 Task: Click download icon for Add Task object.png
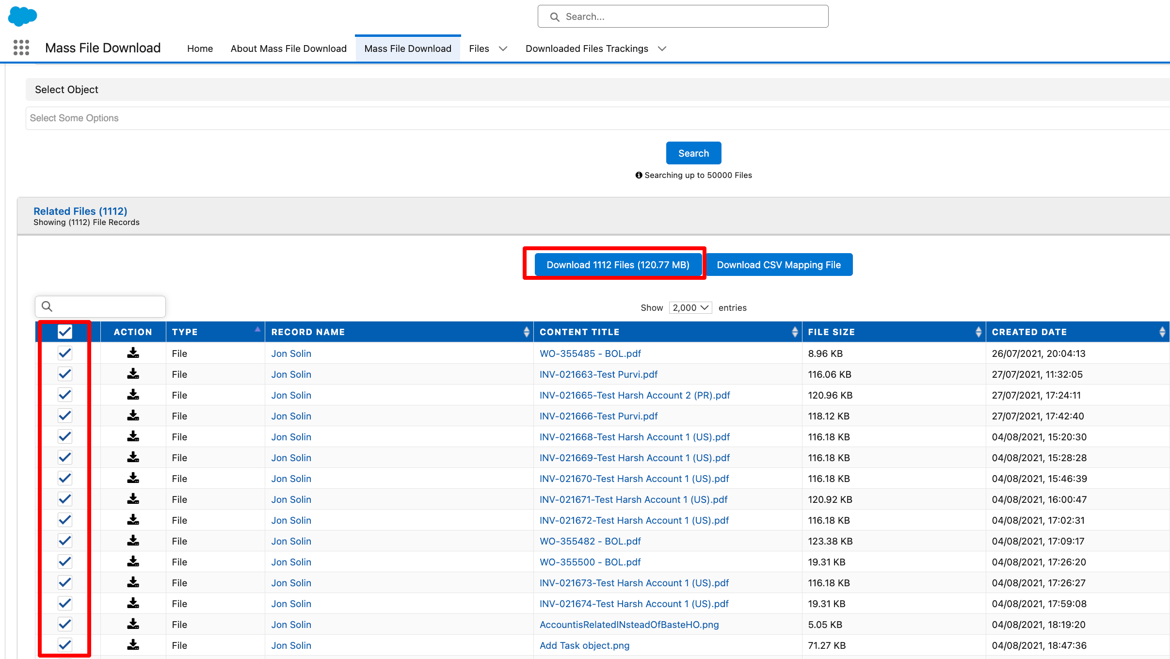tap(133, 645)
